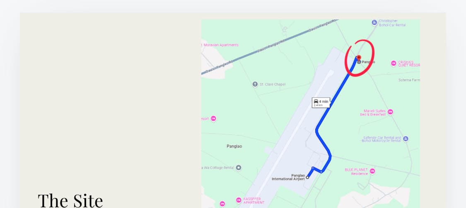Click the The Site heading
Viewport: 466px width, 208px height.
click(70, 200)
